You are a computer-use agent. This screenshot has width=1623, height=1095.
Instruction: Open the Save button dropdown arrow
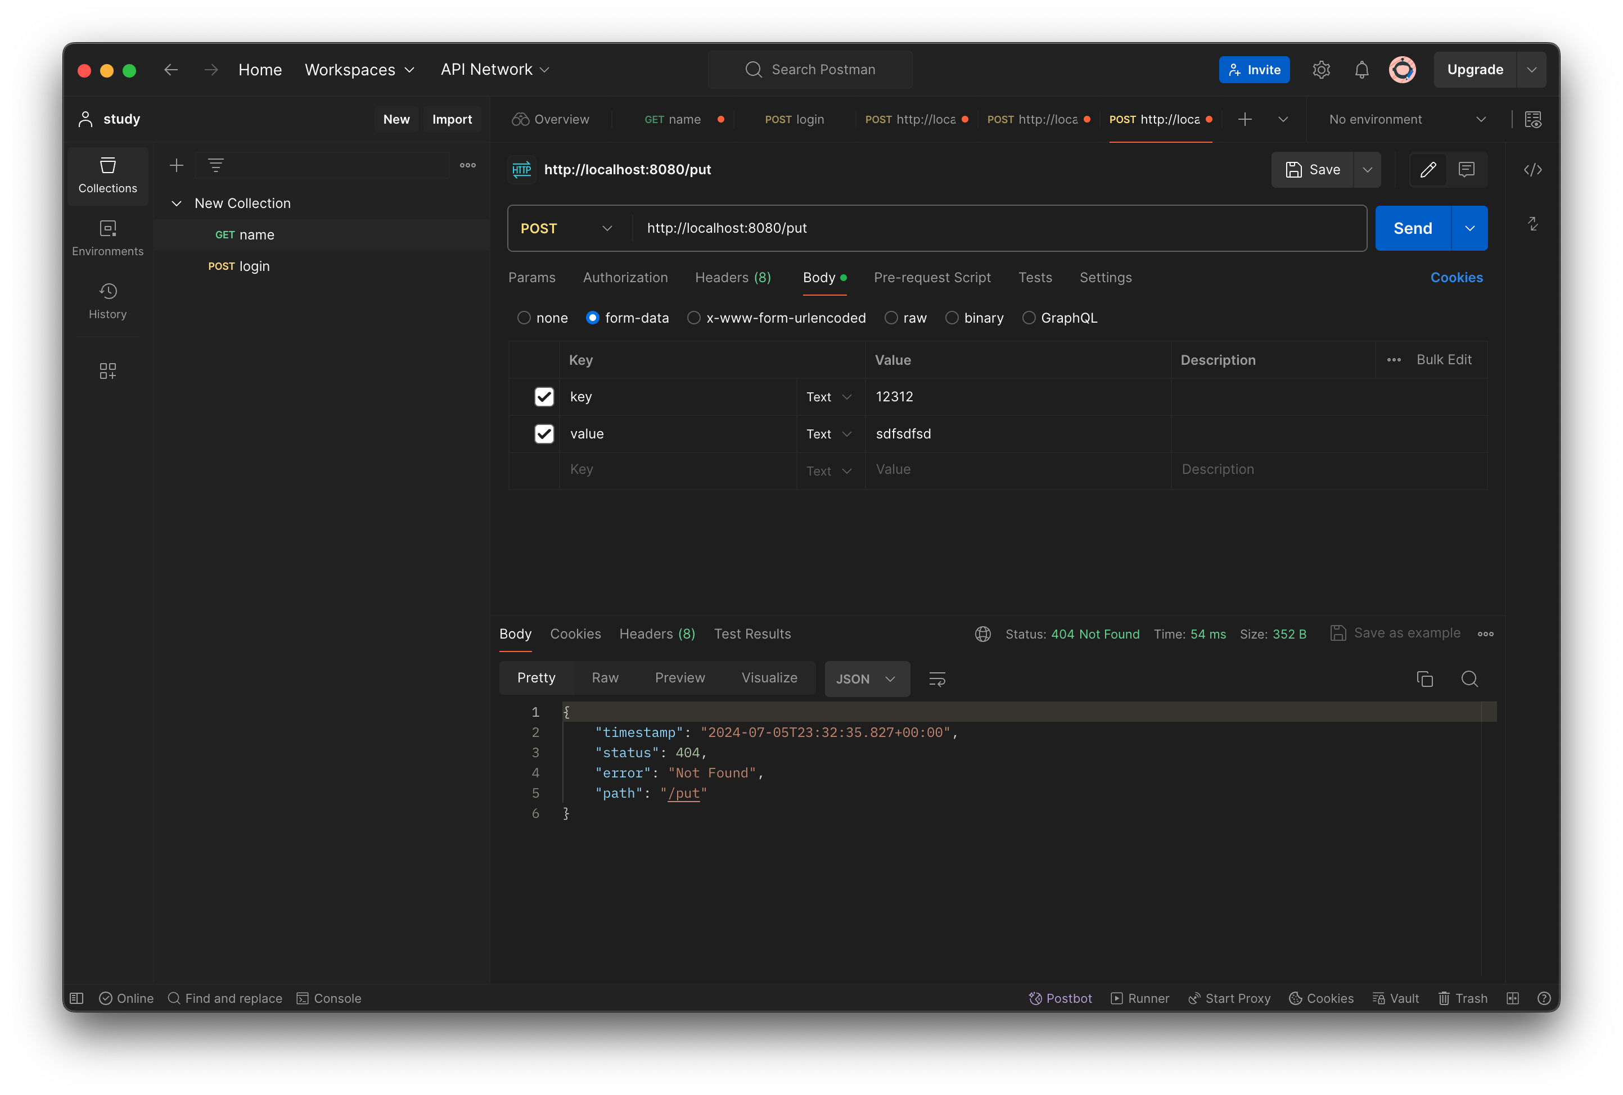[1367, 170]
